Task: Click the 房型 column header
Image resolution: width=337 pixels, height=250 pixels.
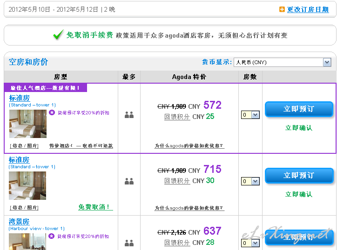Action: point(61,77)
